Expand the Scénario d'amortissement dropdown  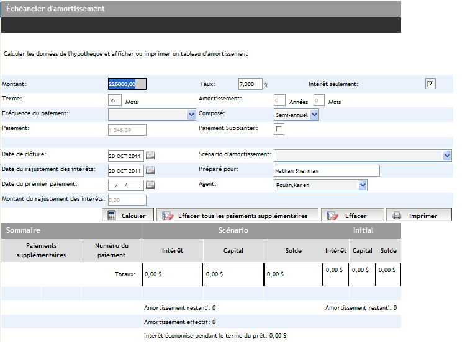click(x=447, y=156)
